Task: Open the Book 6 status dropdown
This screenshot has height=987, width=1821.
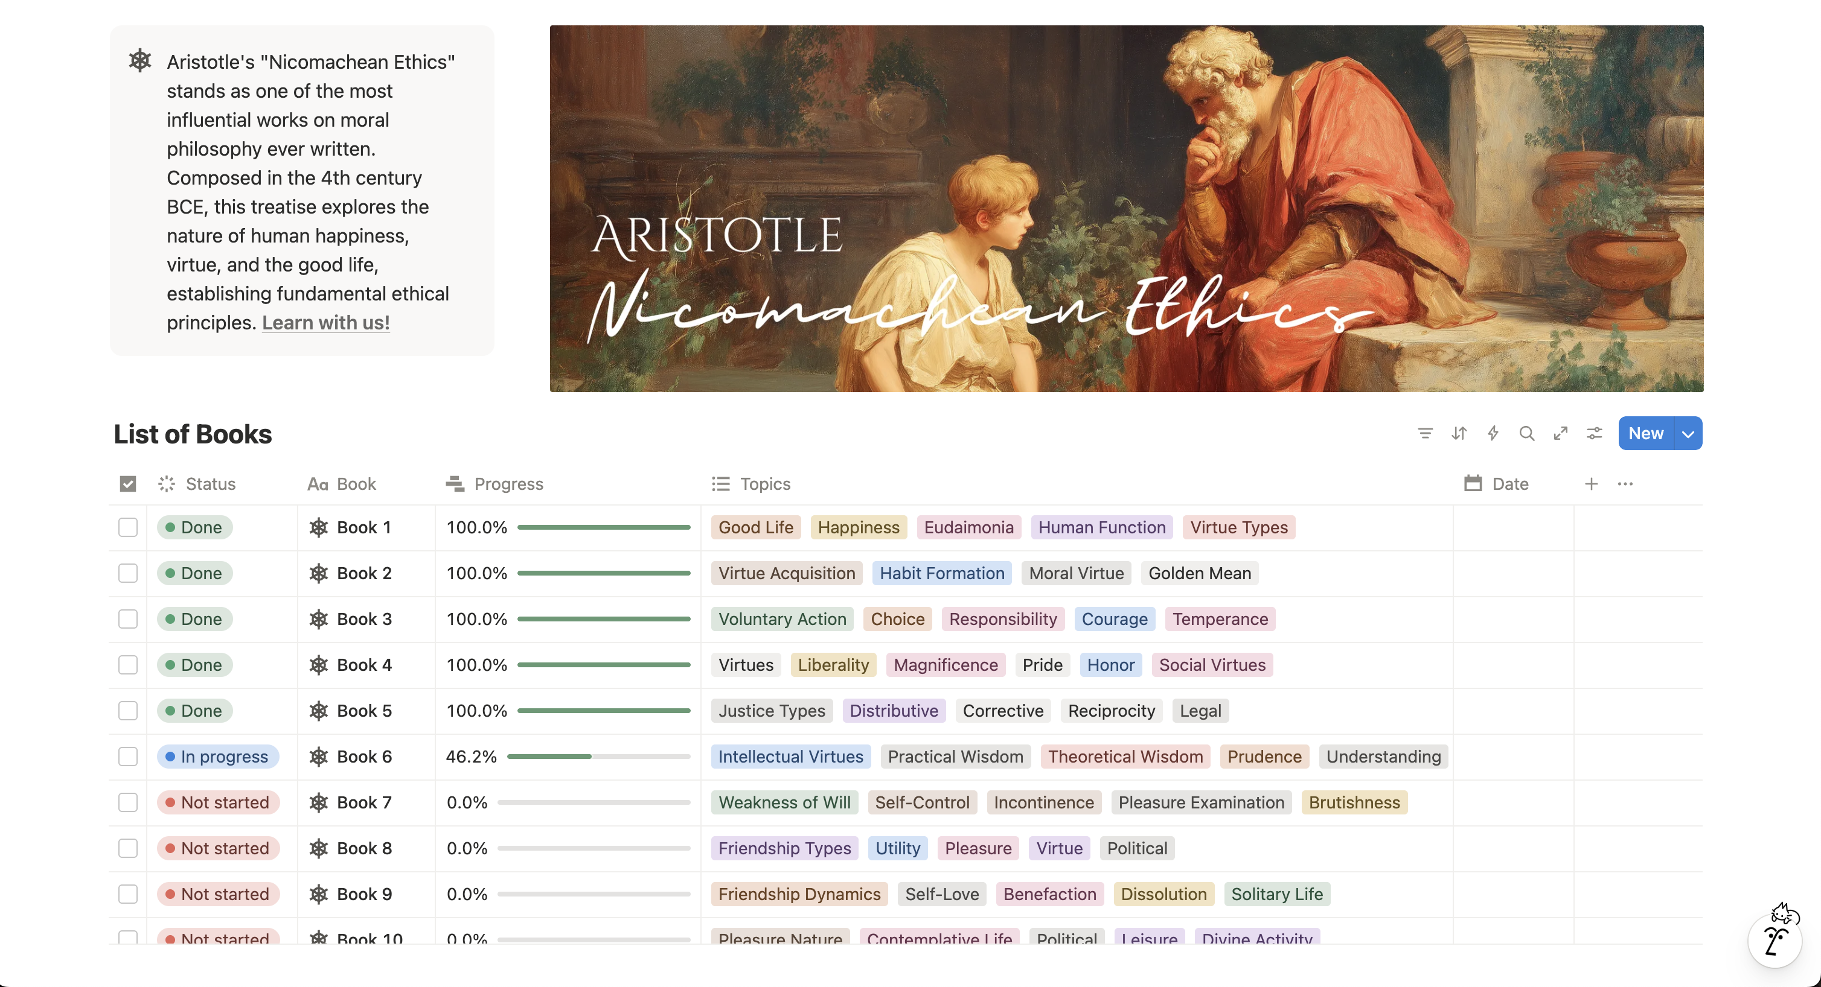Action: (x=218, y=757)
